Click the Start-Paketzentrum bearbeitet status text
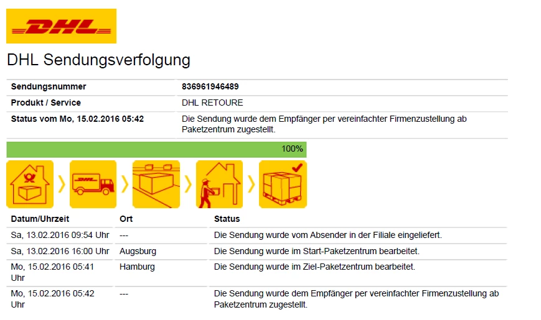The height and width of the screenshot is (320, 541). tap(317, 251)
